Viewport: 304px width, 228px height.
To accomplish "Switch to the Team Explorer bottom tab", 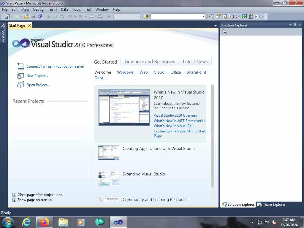I will 271,205.
